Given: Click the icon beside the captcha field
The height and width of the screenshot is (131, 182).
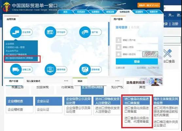Looking at the screenshot, I should point(118,54).
